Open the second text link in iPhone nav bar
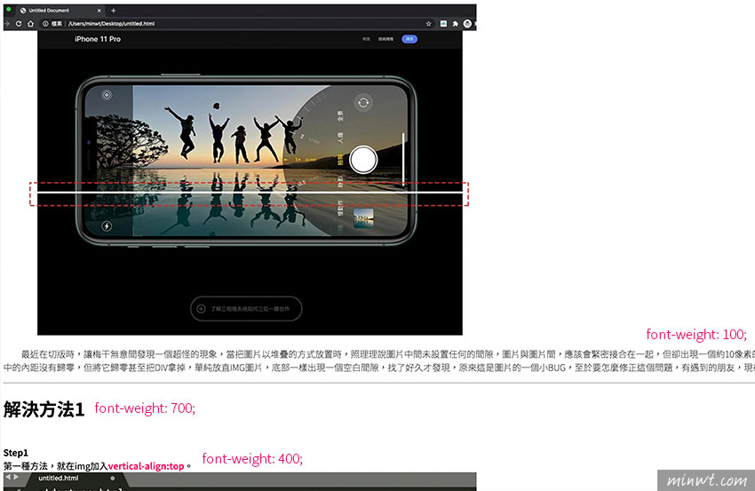Image resolution: width=755 pixels, height=491 pixels. (x=385, y=39)
